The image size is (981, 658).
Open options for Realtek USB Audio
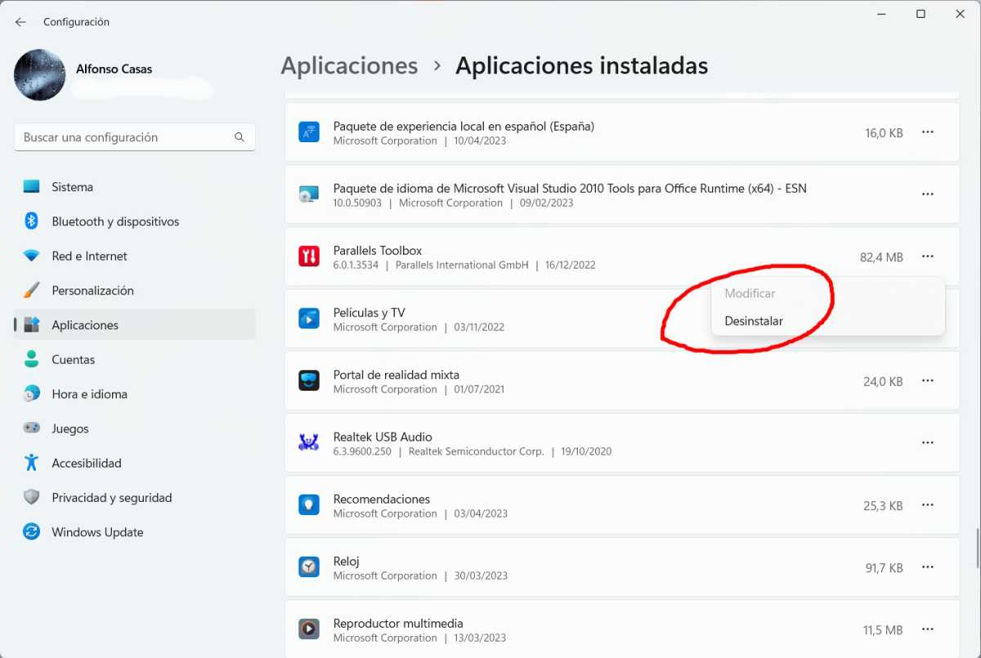click(928, 443)
